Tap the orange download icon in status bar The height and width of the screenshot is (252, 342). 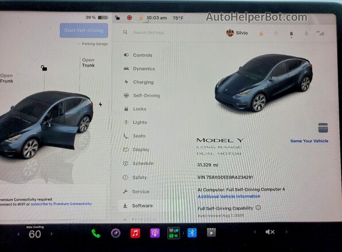pos(141,18)
